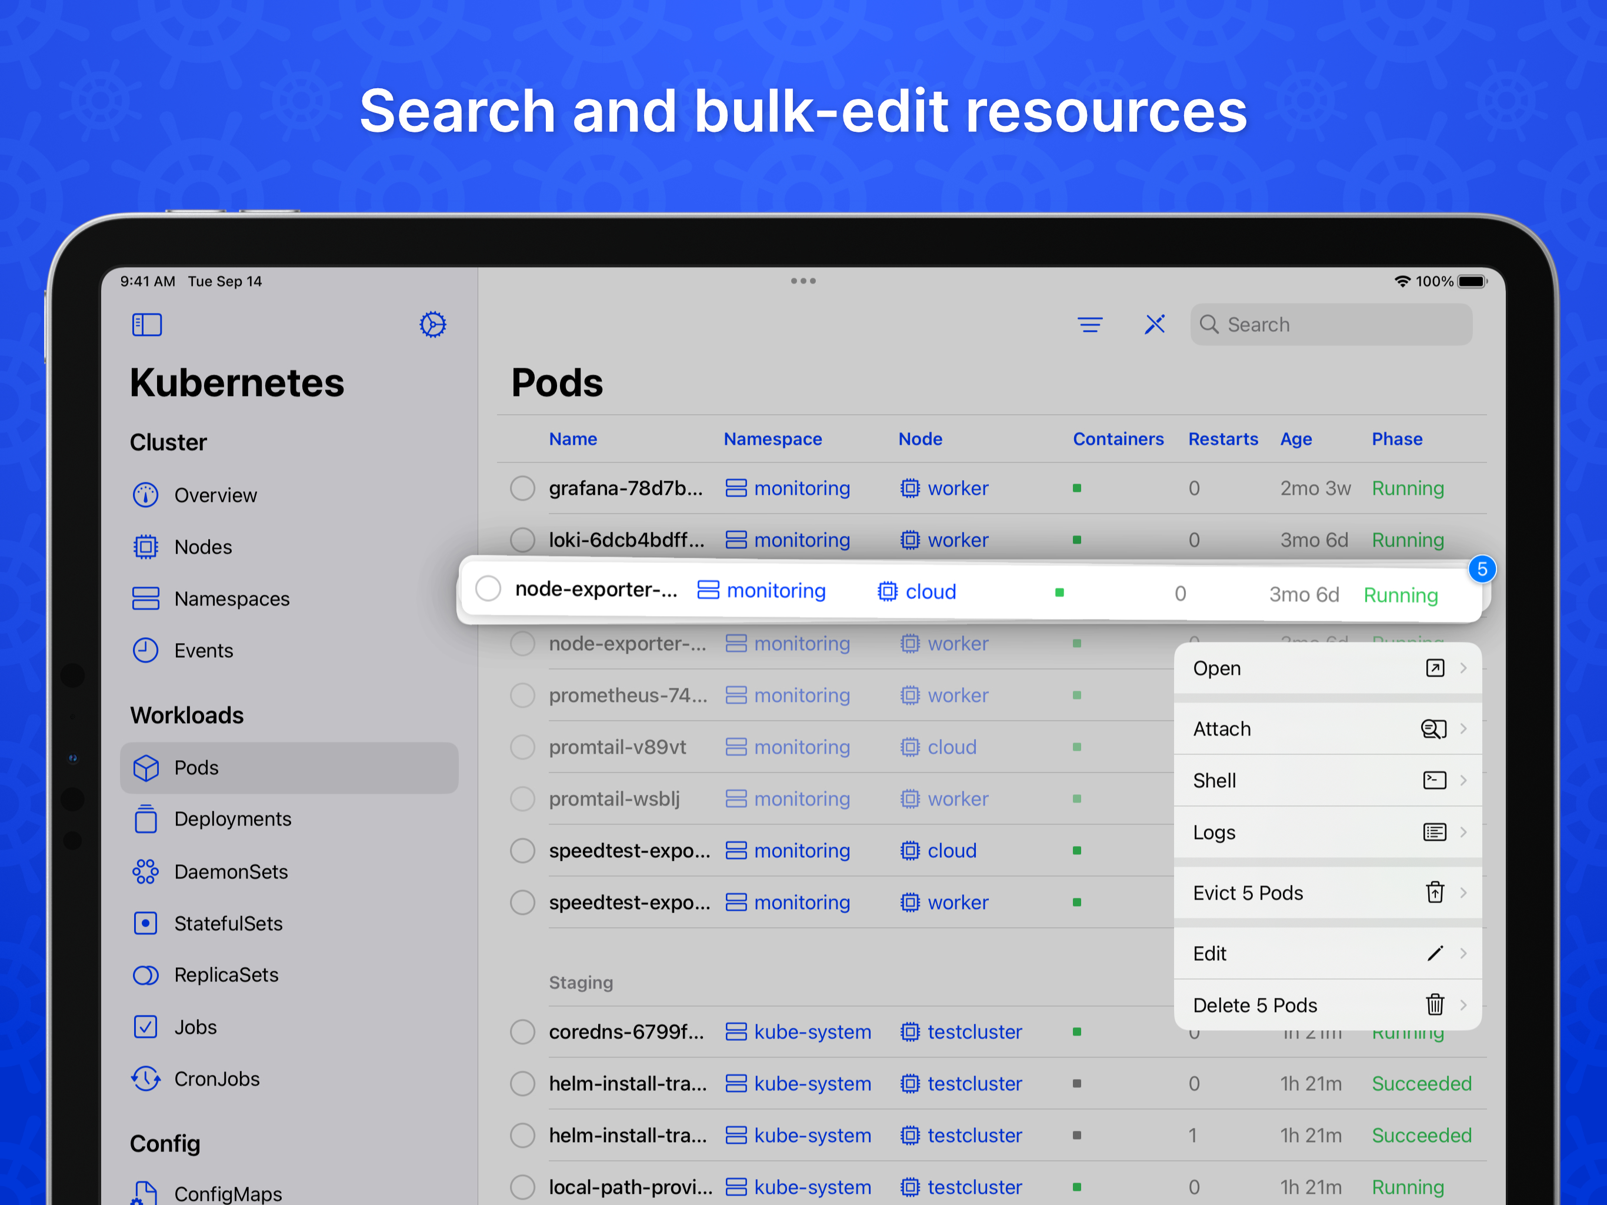This screenshot has height=1205, width=1607.
Task: Click the Open arrow-box icon in menu
Action: click(x=1435, y=668)
